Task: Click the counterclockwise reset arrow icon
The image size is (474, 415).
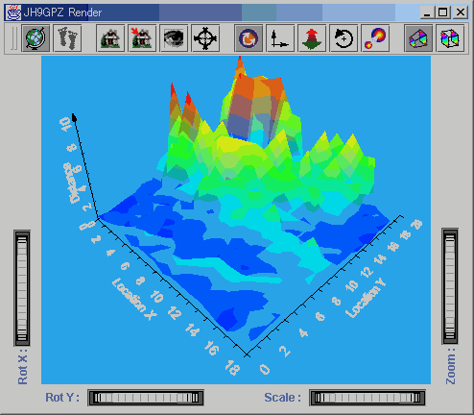Action: point(344,38)
